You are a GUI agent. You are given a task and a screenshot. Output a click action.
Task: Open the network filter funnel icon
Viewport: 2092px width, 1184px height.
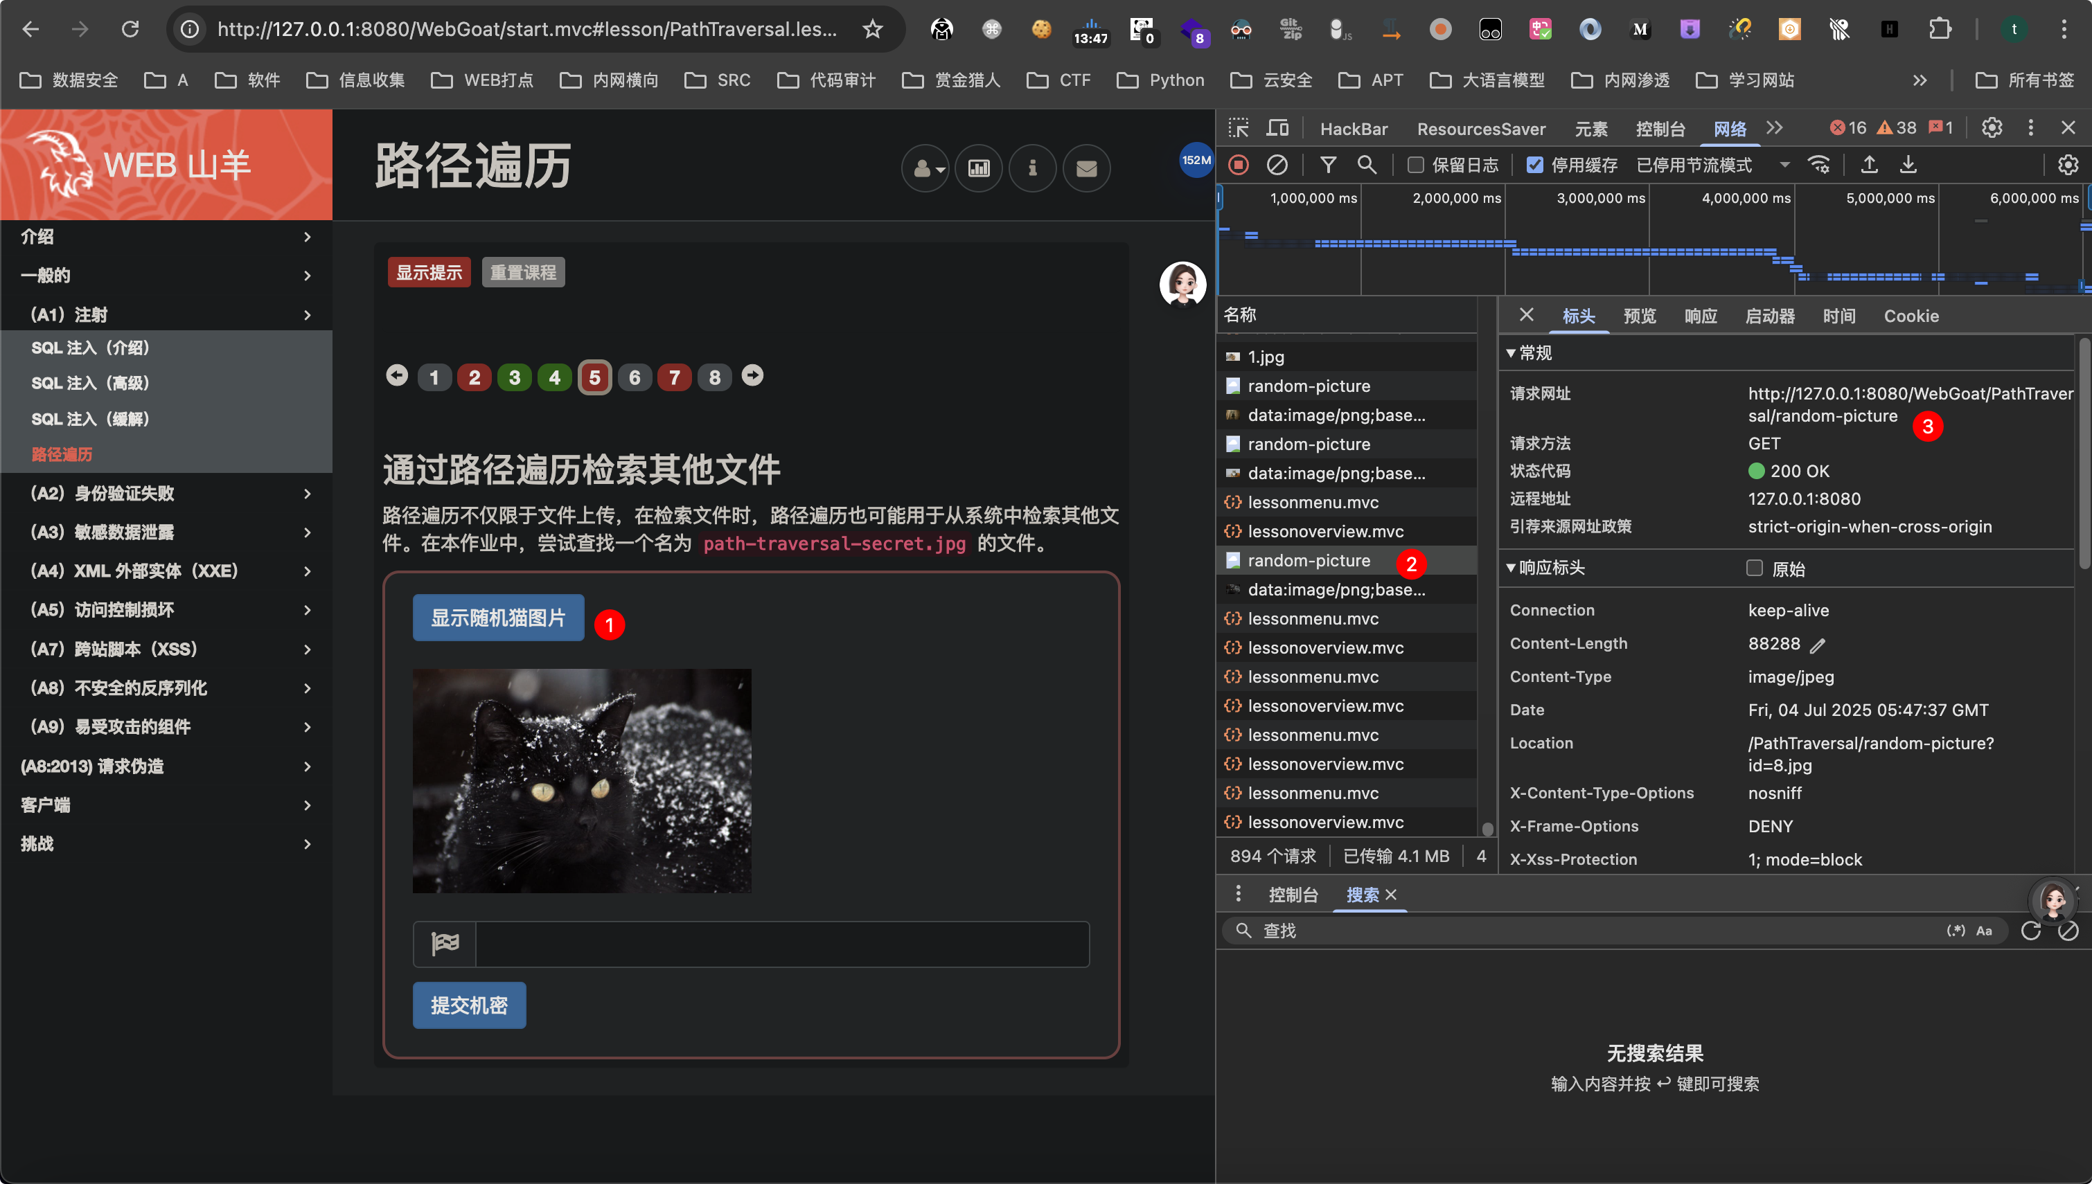1328,165
